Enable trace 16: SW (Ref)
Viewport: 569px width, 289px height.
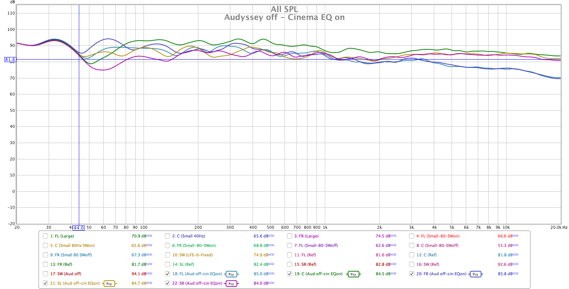[412, 264]
